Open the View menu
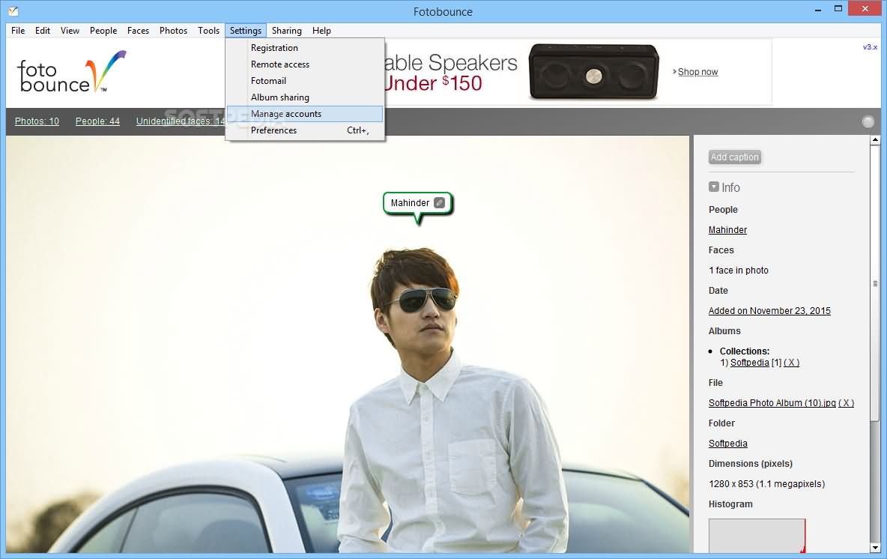Image resolution: width=887 pixels, height=559 pixels. [x=70, y=31]
